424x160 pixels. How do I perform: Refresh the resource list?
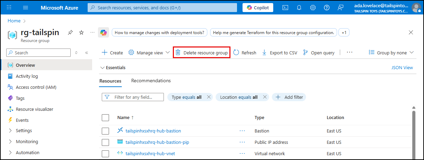245,53
